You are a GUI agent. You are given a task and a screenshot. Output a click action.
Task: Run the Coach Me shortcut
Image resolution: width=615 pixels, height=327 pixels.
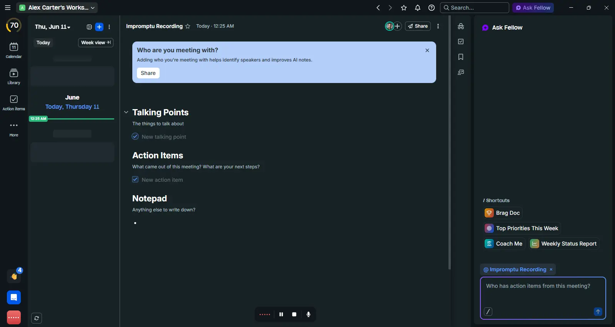[504, 244]
